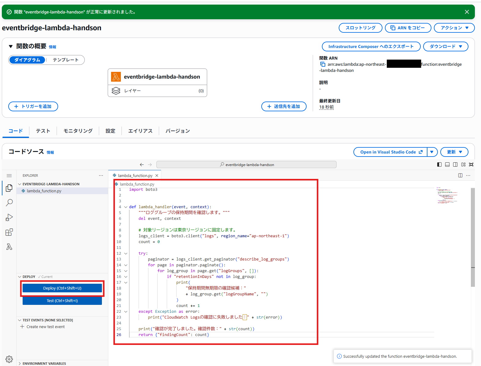Switch overview to ダイアグラム view
Image resolution: width=481 pixels, height=366 pixels.
27,60
